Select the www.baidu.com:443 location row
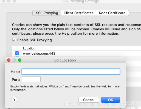141x109 pixels. pos(77,53)
